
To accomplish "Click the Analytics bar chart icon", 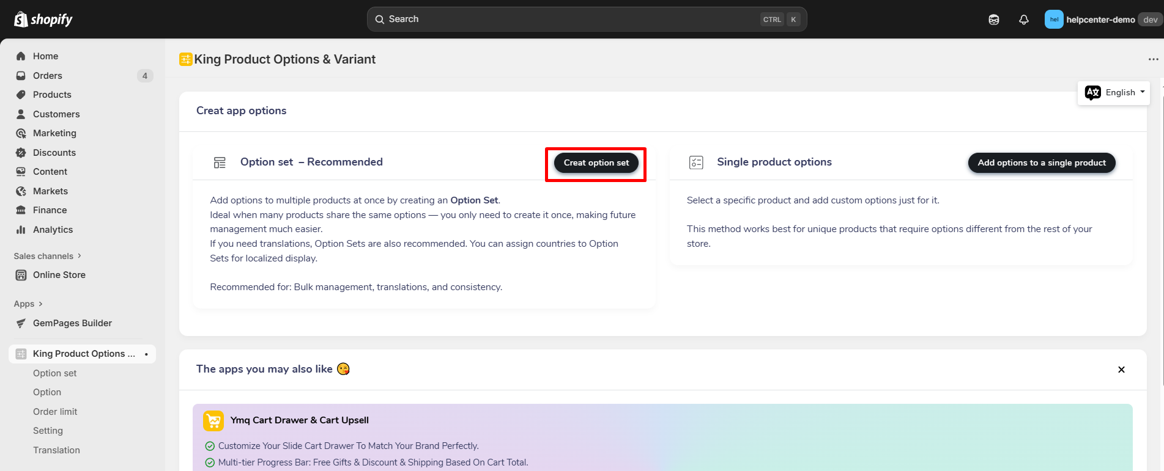I will point(21,230).
